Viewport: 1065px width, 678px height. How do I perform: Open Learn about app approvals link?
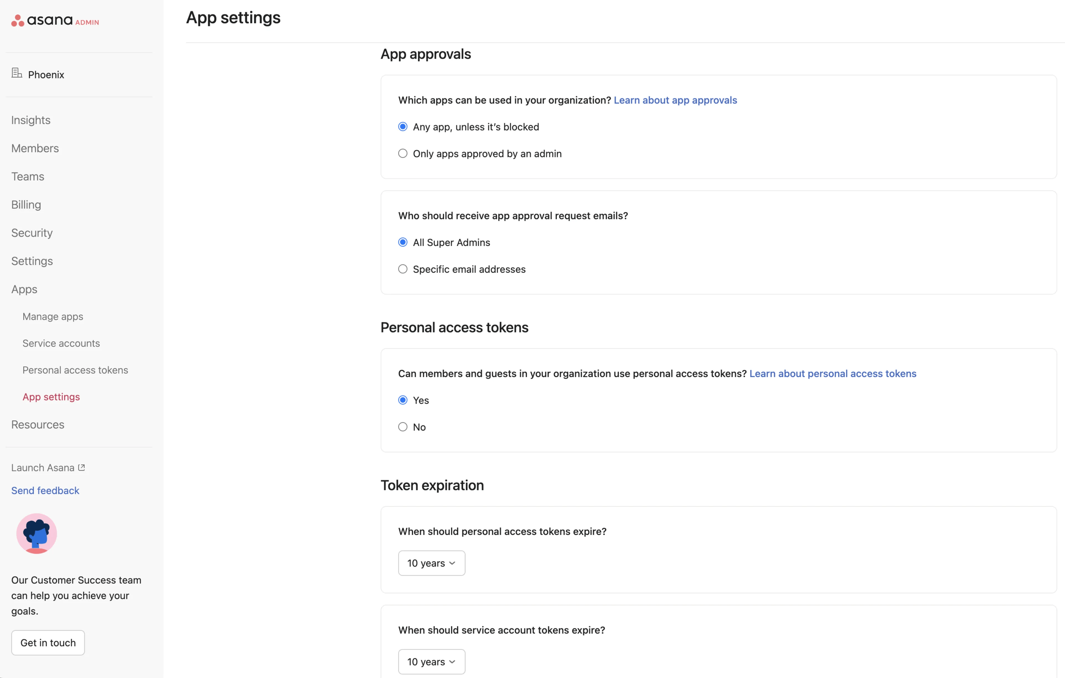(675, 100)
